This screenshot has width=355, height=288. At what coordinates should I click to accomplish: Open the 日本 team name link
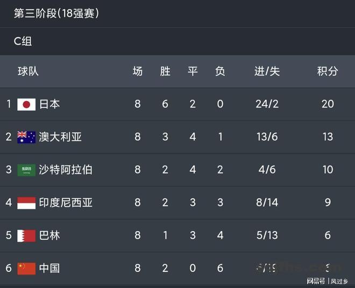pyautogui.click(x=49, y=104)
